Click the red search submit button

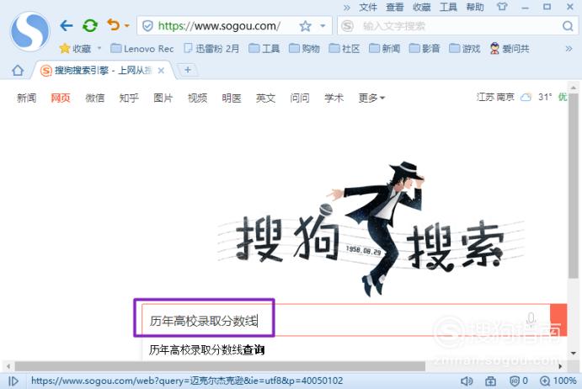point(558,320)
